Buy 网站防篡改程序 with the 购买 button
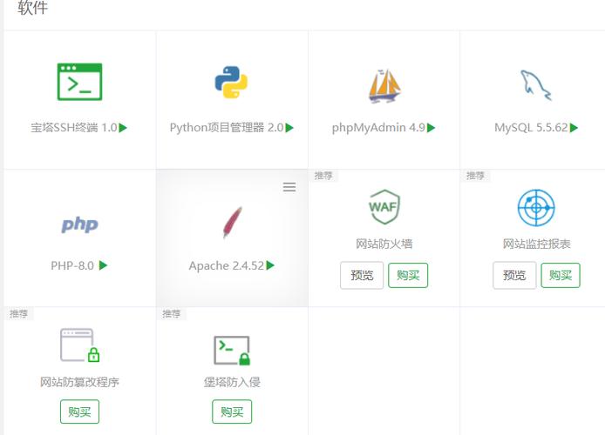Viewport: 605px width, 435px height. [79, 412]
